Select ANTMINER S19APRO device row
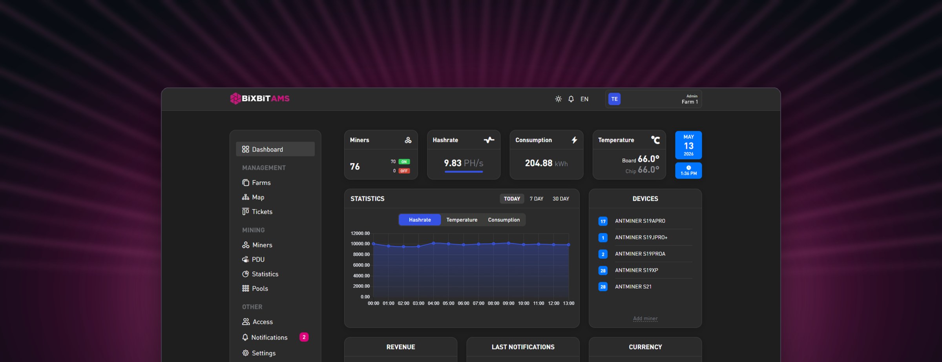The width and height of the screenshot is (942, 362). (645, 221)
